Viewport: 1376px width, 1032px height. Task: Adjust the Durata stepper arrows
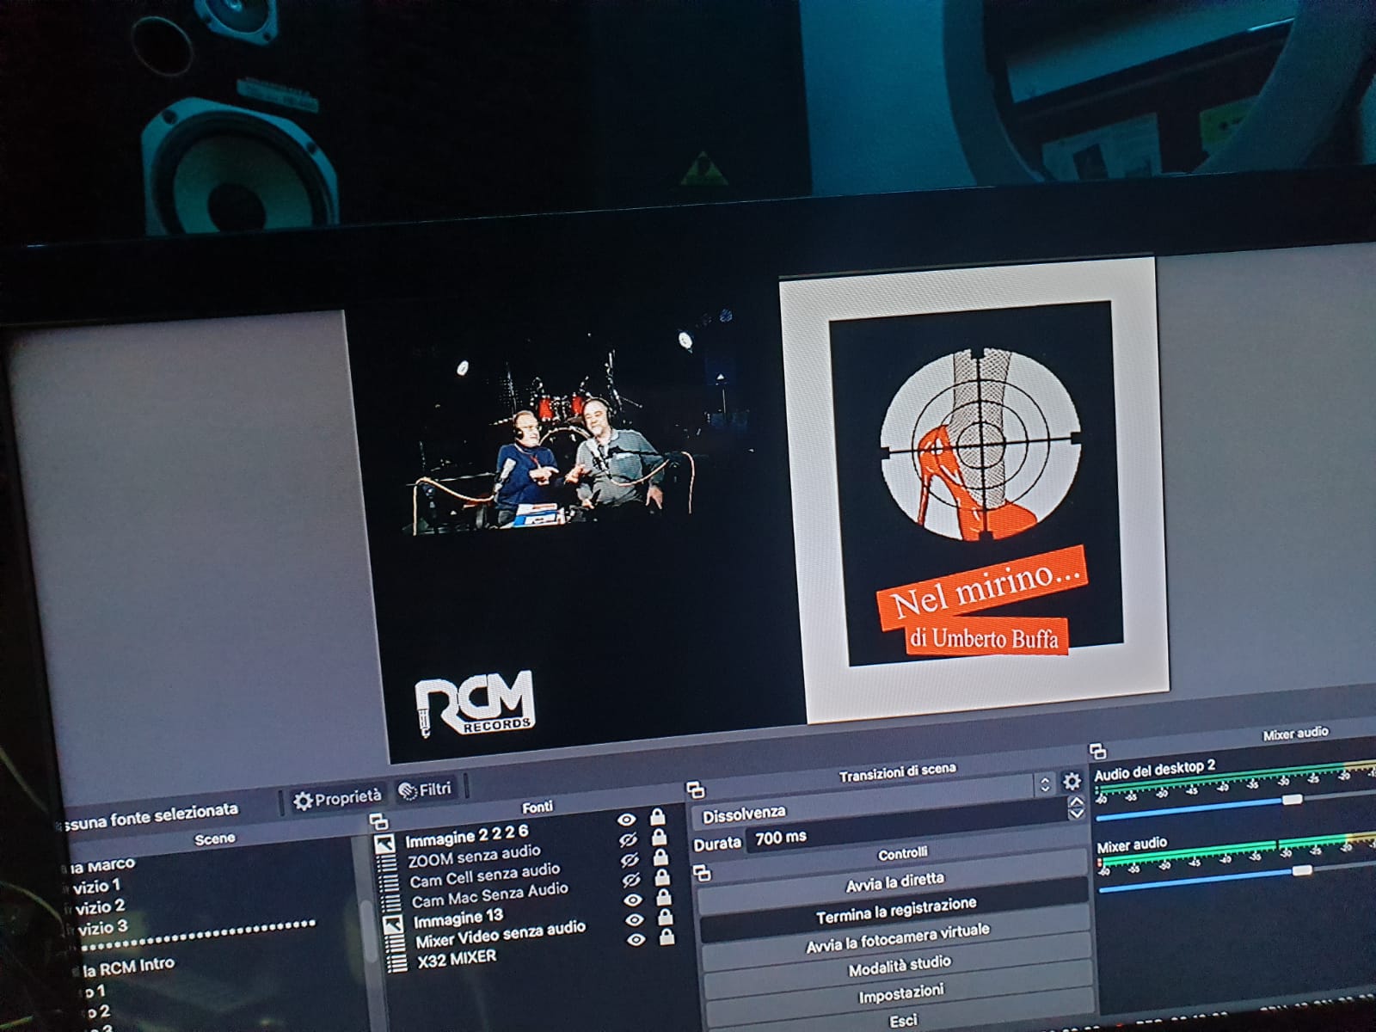coord(1076,808)
